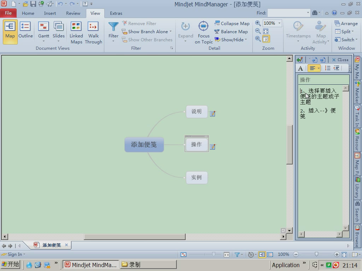This screenshot has height=271, width=362.
Task: Apply bullet list in notes panel
Action: pyautogui.click(x=328, y=68)
